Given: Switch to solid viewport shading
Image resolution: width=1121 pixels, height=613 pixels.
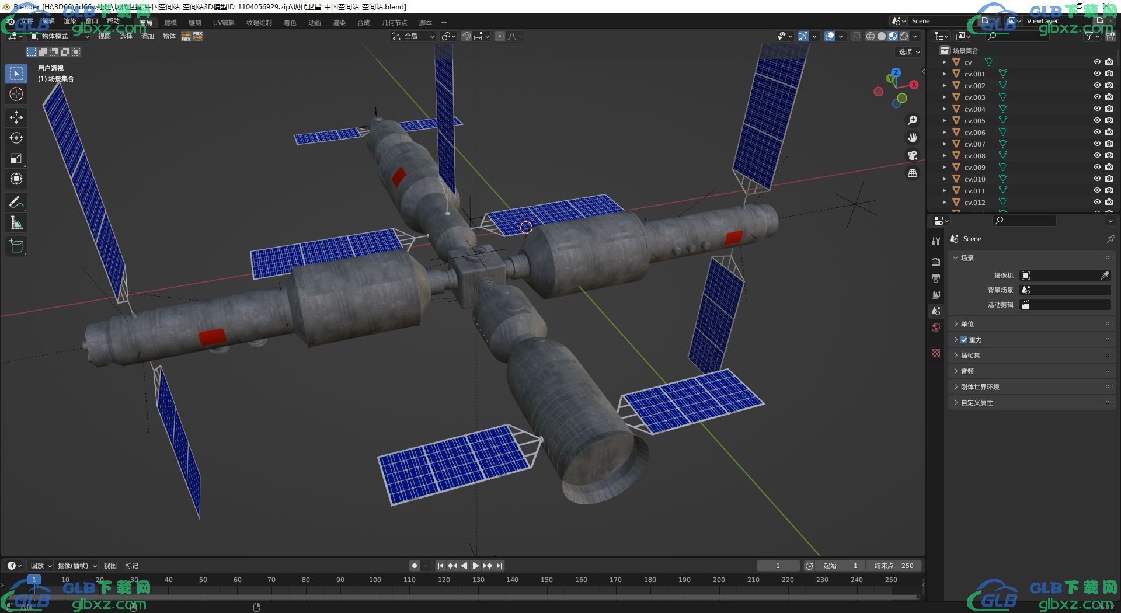Looking at the screenshot, I should pos(882,36).
